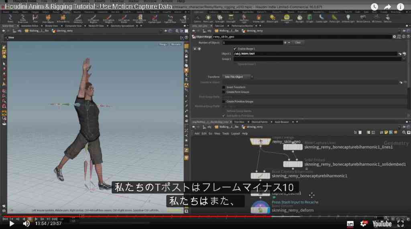Select the skinning_remy_deform node
The image size is (411, 229).
[260, 209]
